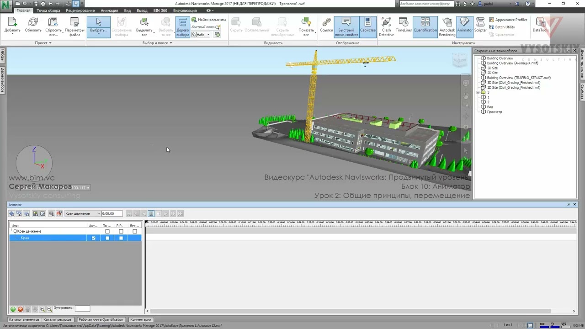Toggle the loop checkbox for Кран
This screenshot has height=329, width=585.
tap(107, 238)
